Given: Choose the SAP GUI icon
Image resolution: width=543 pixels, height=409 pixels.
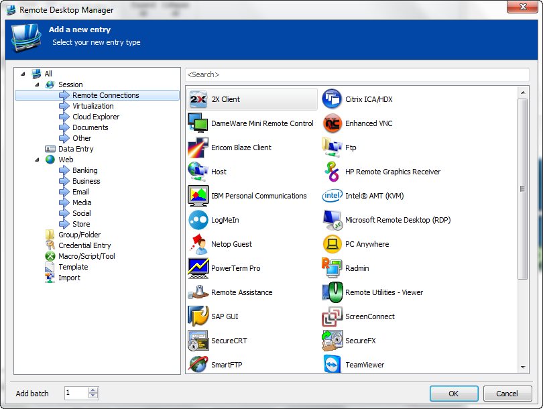Looking at the screenshot, I should pyautogui.click(x=198, y=316).
